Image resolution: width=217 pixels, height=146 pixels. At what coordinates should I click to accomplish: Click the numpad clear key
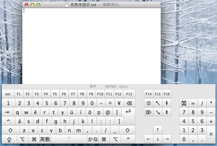[x=184, y=103]
